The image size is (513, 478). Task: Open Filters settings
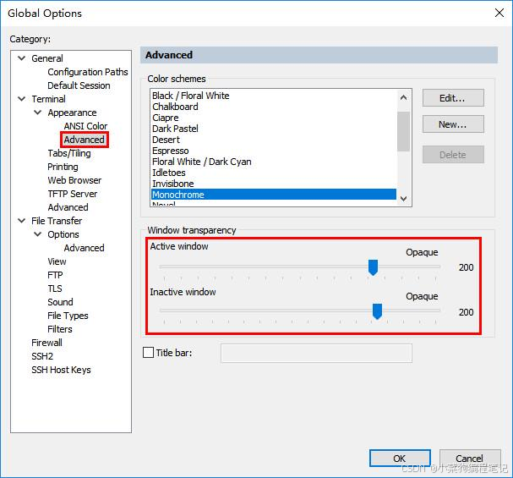(x=60, y=329)
